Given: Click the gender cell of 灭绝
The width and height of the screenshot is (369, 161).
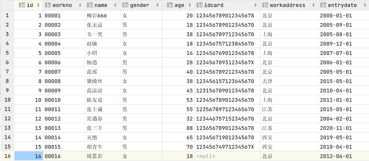Looking at the screenshot, I should pyautogui.click(x=141, y=137).
